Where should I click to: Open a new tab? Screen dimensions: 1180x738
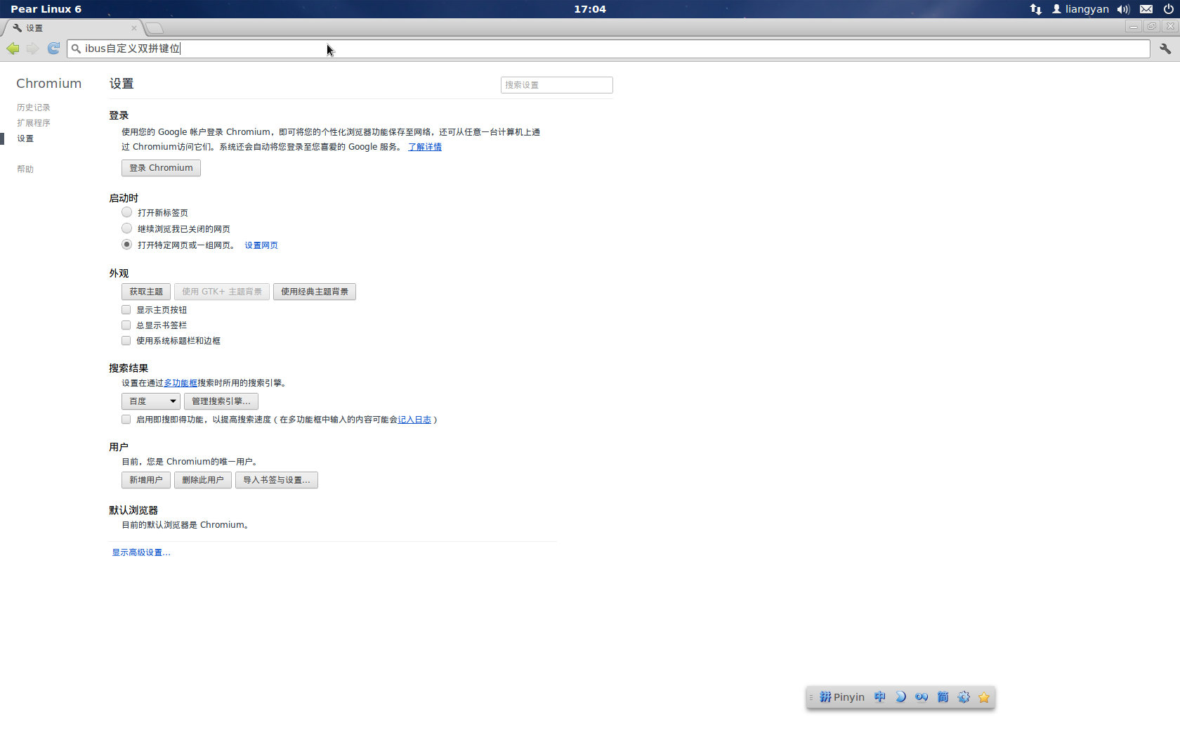pos(155,28)
